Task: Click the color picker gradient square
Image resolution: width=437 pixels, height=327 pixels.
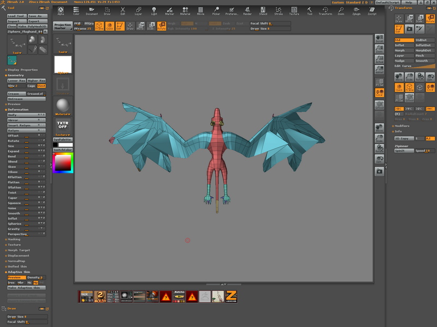Action: (x=63, y=163)
